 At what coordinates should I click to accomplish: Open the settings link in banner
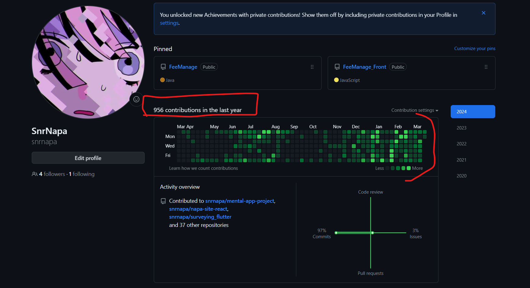tap(169, 23)
